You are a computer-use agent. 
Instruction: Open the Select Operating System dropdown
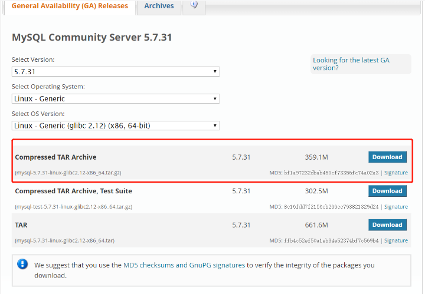pyautogui.click(x=116, y=99)
